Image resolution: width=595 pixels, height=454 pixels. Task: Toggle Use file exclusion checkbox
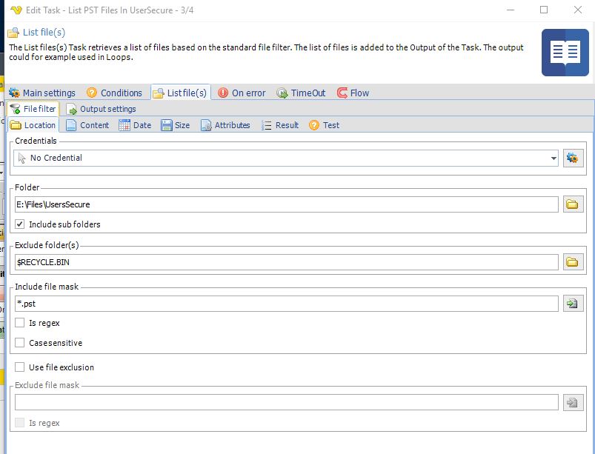click(20, 367)
